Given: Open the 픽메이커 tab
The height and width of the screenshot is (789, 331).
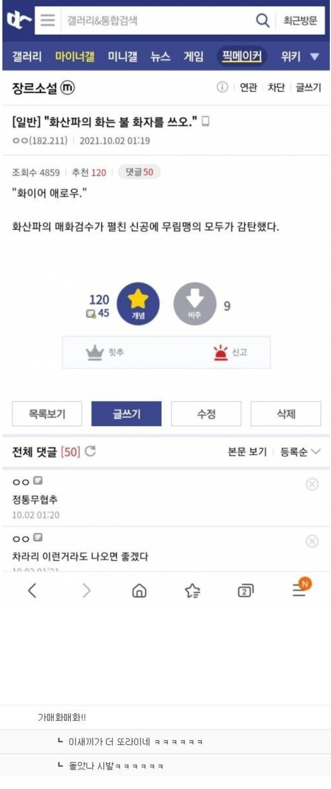Looking at the screenshot, I should 241,56.
